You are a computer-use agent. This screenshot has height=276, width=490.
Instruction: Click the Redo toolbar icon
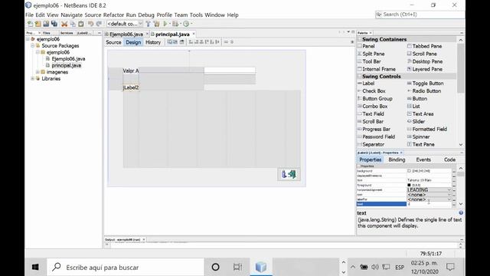99,24
